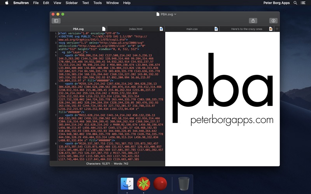Image resolution: width=311 pixels, height=194 pixels.
Task: Switch to the index.html tab
Action: pos(136,29)
